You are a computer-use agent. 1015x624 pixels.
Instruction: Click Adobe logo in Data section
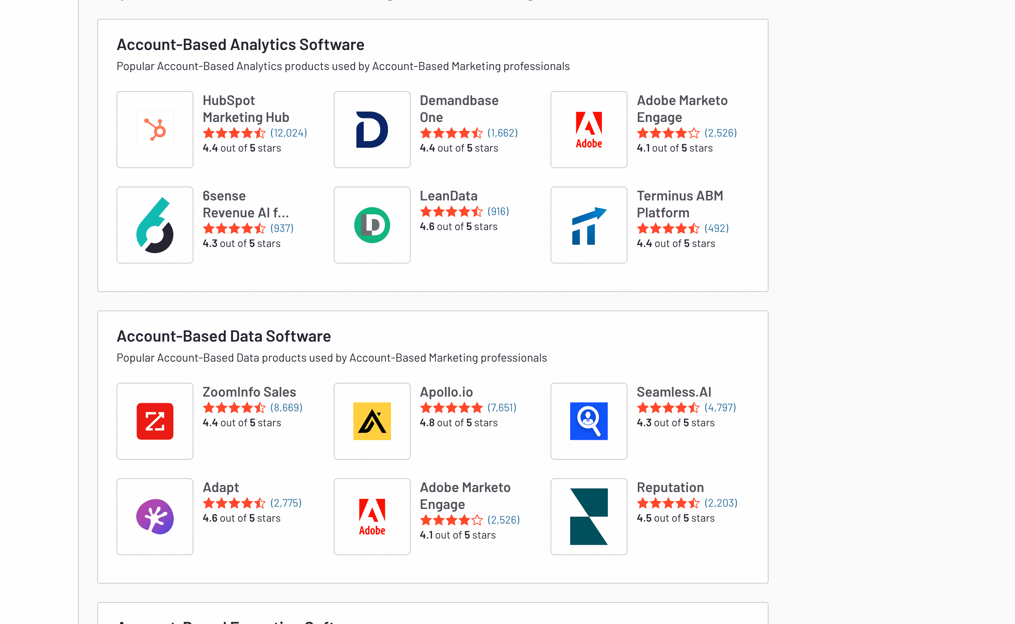[372, 516]
